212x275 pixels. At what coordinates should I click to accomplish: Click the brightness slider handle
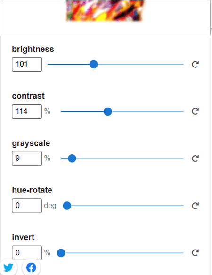tap(94, 64)
